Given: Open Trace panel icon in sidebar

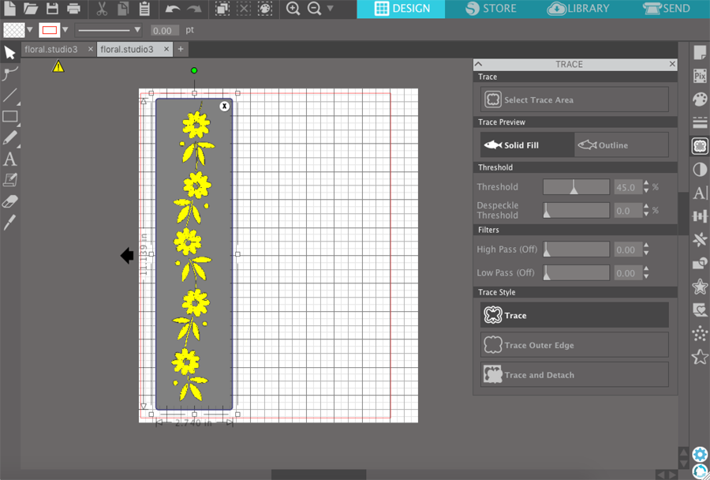Looking at the screenshot, I should click(700, 146).
